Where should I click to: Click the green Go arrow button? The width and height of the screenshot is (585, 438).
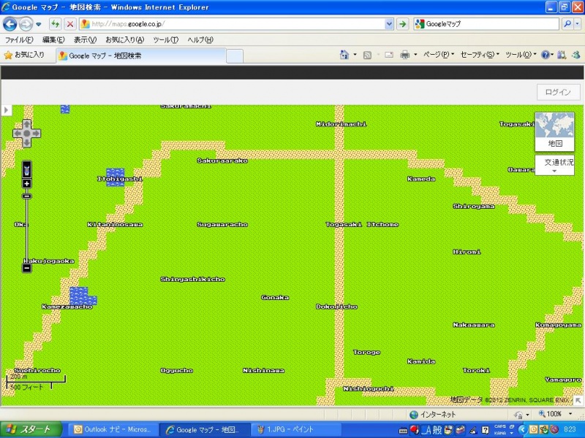(403, 24)
